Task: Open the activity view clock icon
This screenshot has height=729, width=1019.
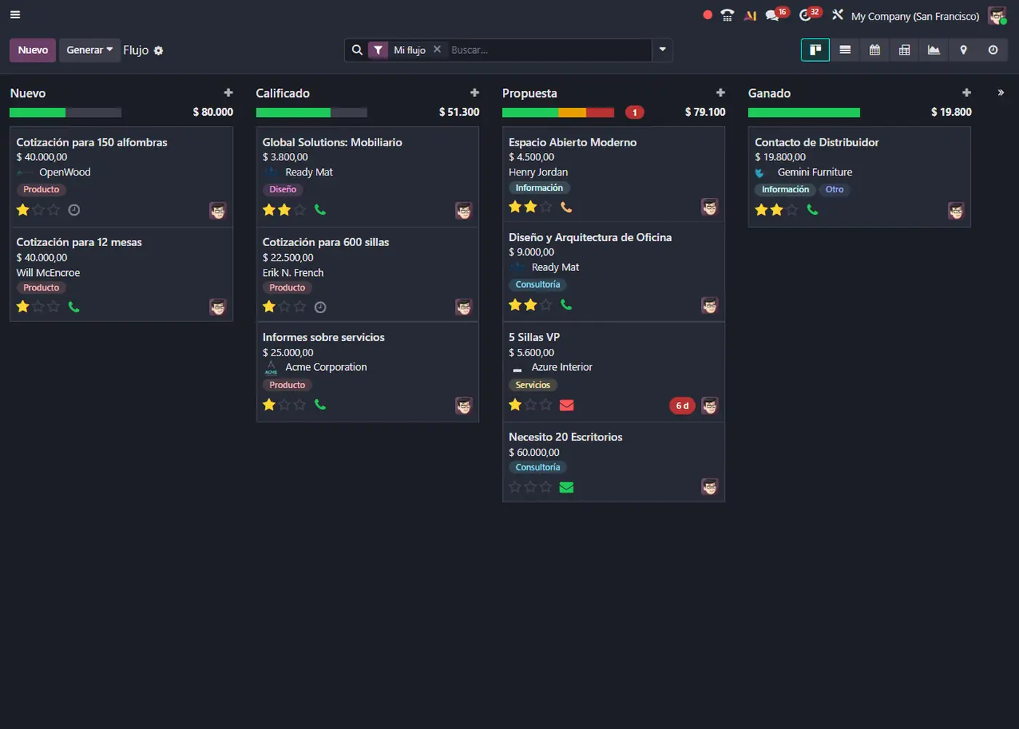Action: [993, 50]
